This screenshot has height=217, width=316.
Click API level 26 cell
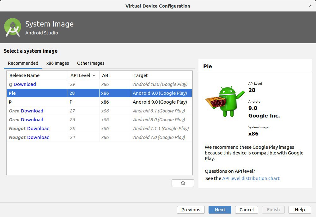(x=83, y=120)
